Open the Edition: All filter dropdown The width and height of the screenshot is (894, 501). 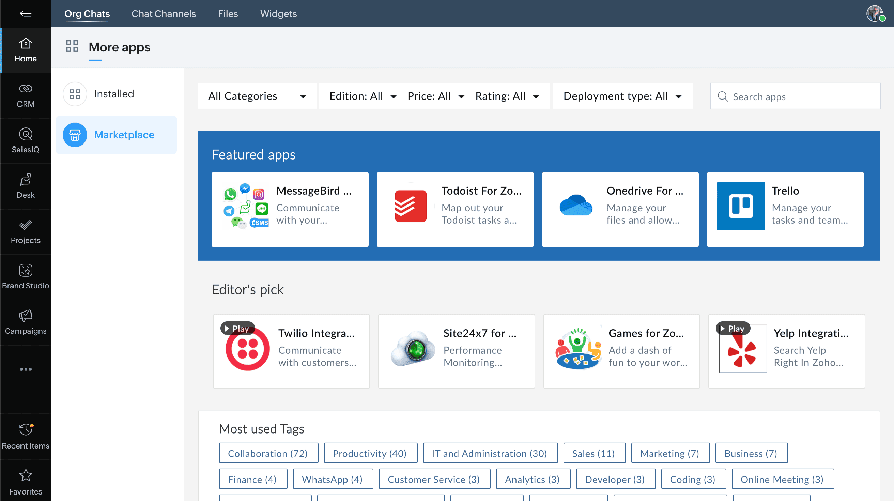362,96
